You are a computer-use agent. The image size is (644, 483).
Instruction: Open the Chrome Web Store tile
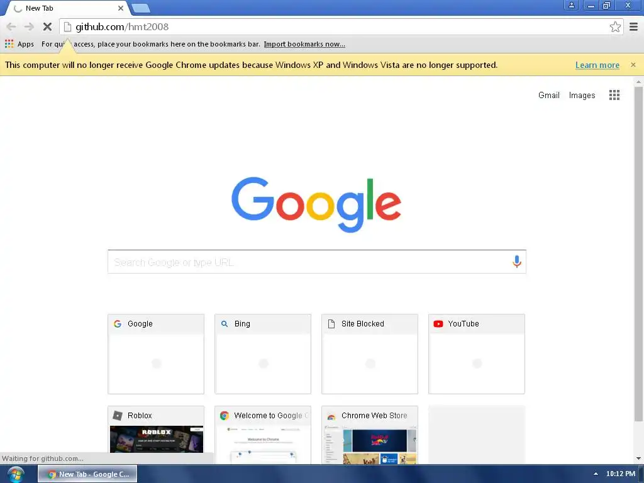pyautogui.click(x=370, y=435)
